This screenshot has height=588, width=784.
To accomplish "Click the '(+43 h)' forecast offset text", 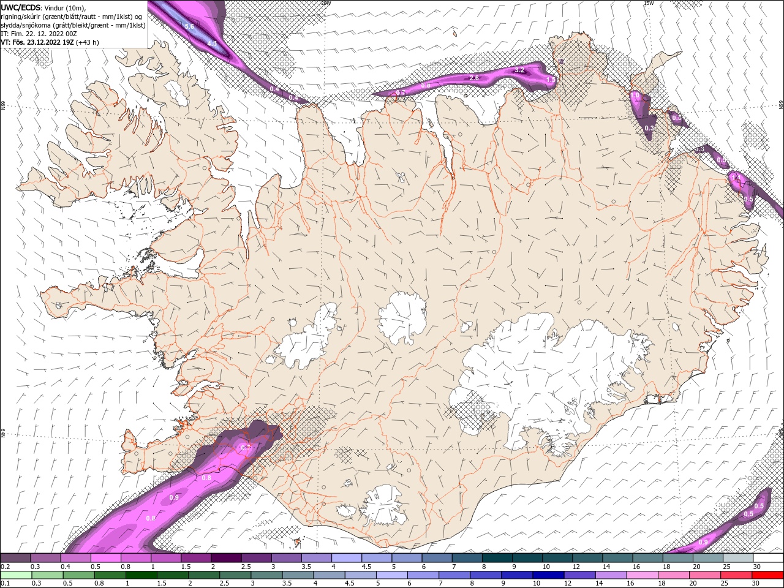I will click(88, 42).
